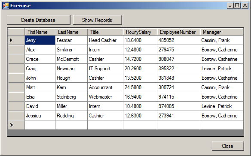
Task: Click the Manager column header
Action: click(222, 32)
